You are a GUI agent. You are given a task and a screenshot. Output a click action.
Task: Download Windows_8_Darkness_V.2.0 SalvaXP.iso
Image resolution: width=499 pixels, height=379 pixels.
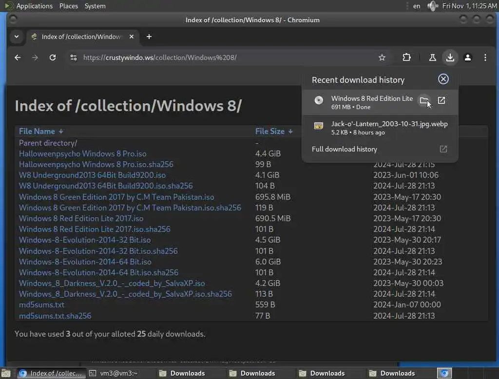(x=112, y=284)
